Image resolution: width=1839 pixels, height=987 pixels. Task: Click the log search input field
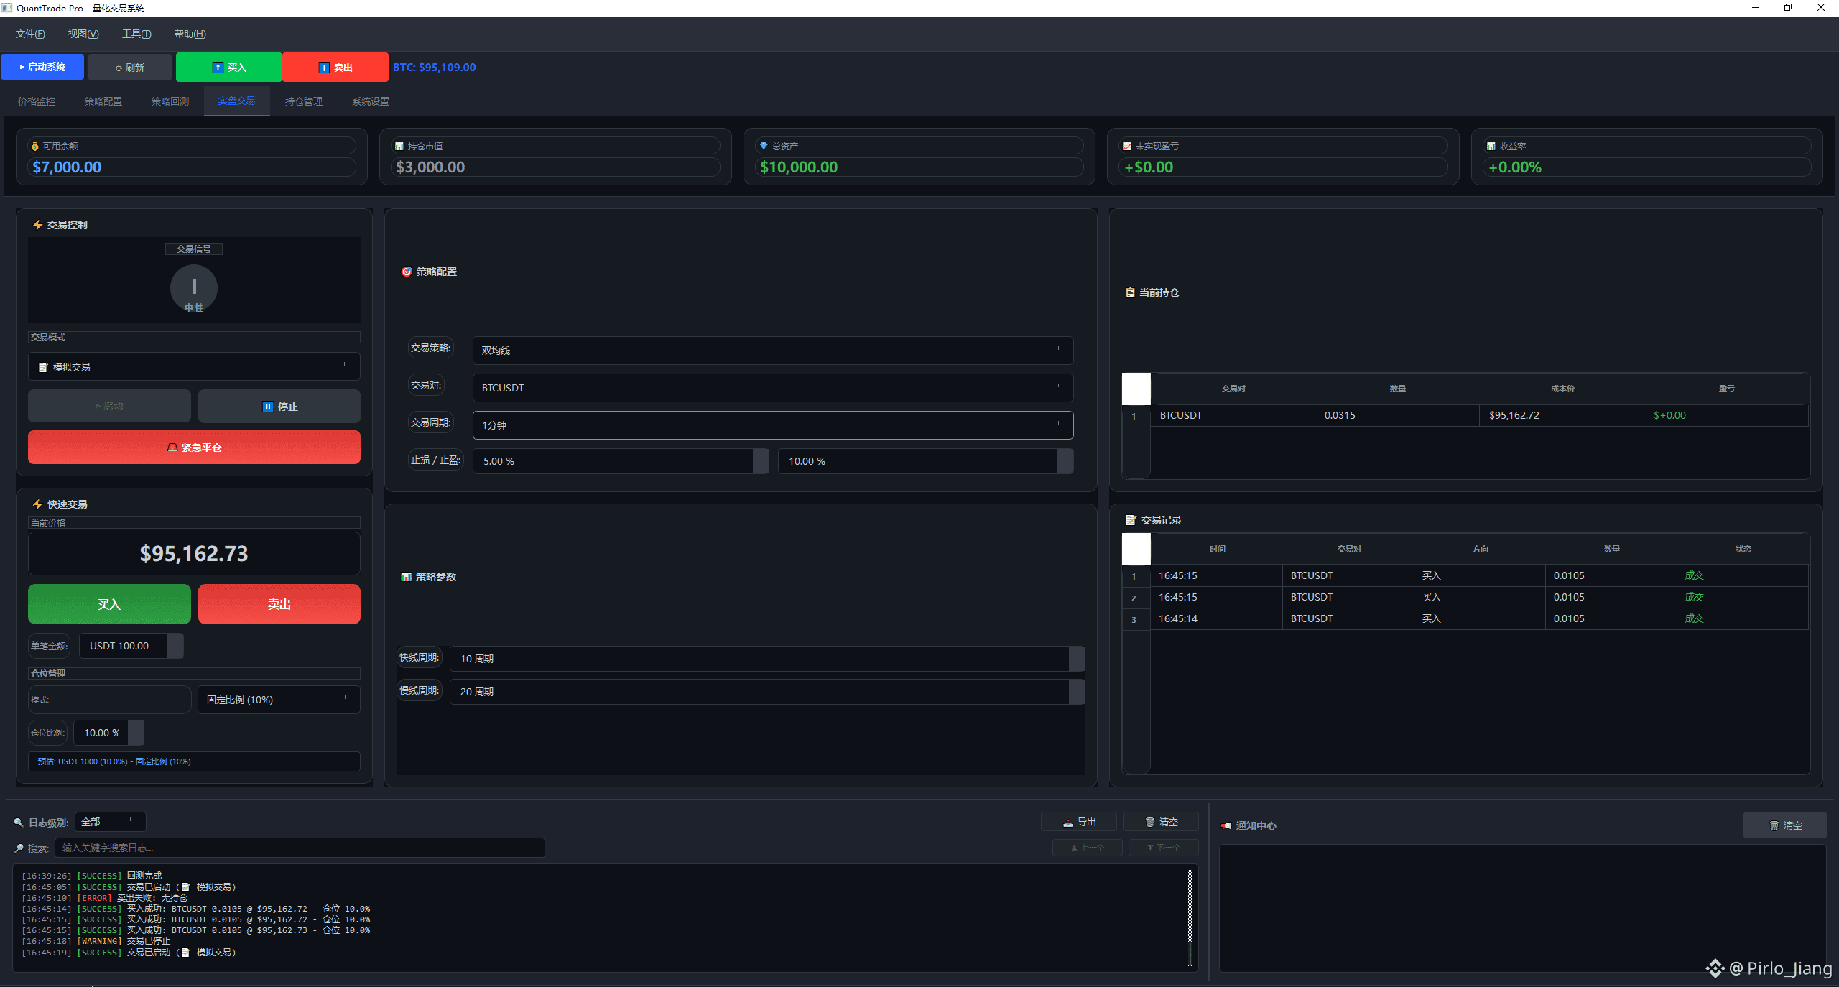(x=300, y=848)
